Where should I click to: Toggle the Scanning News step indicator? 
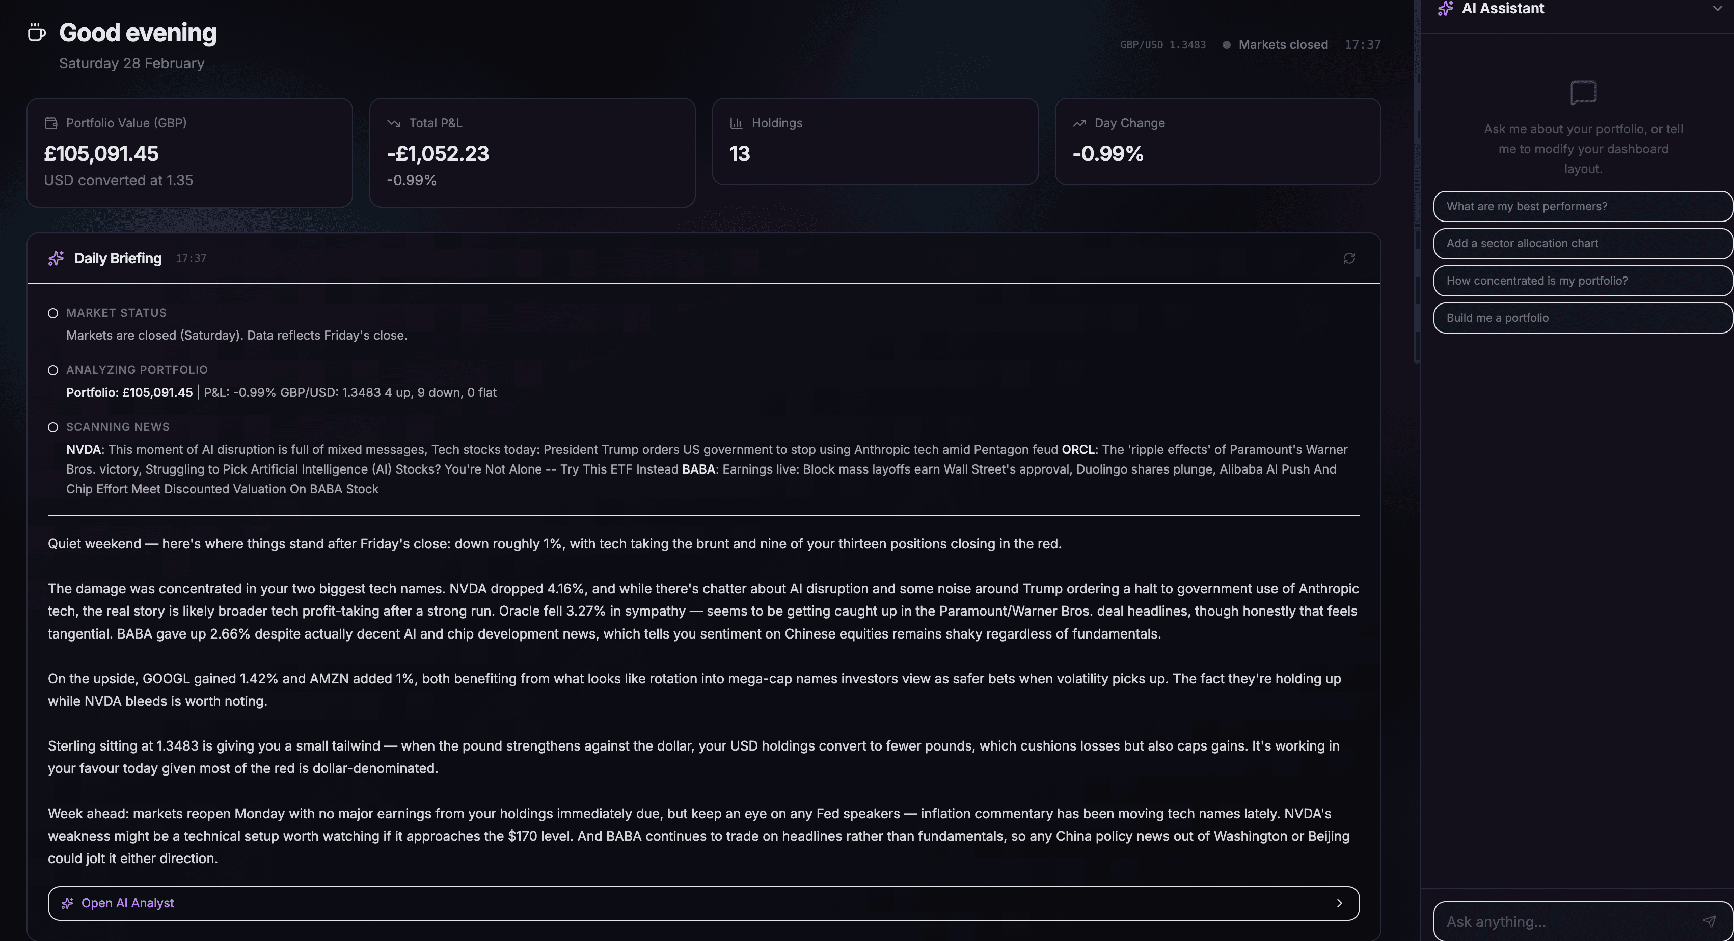pyautogui.click(x=52, y=426)
